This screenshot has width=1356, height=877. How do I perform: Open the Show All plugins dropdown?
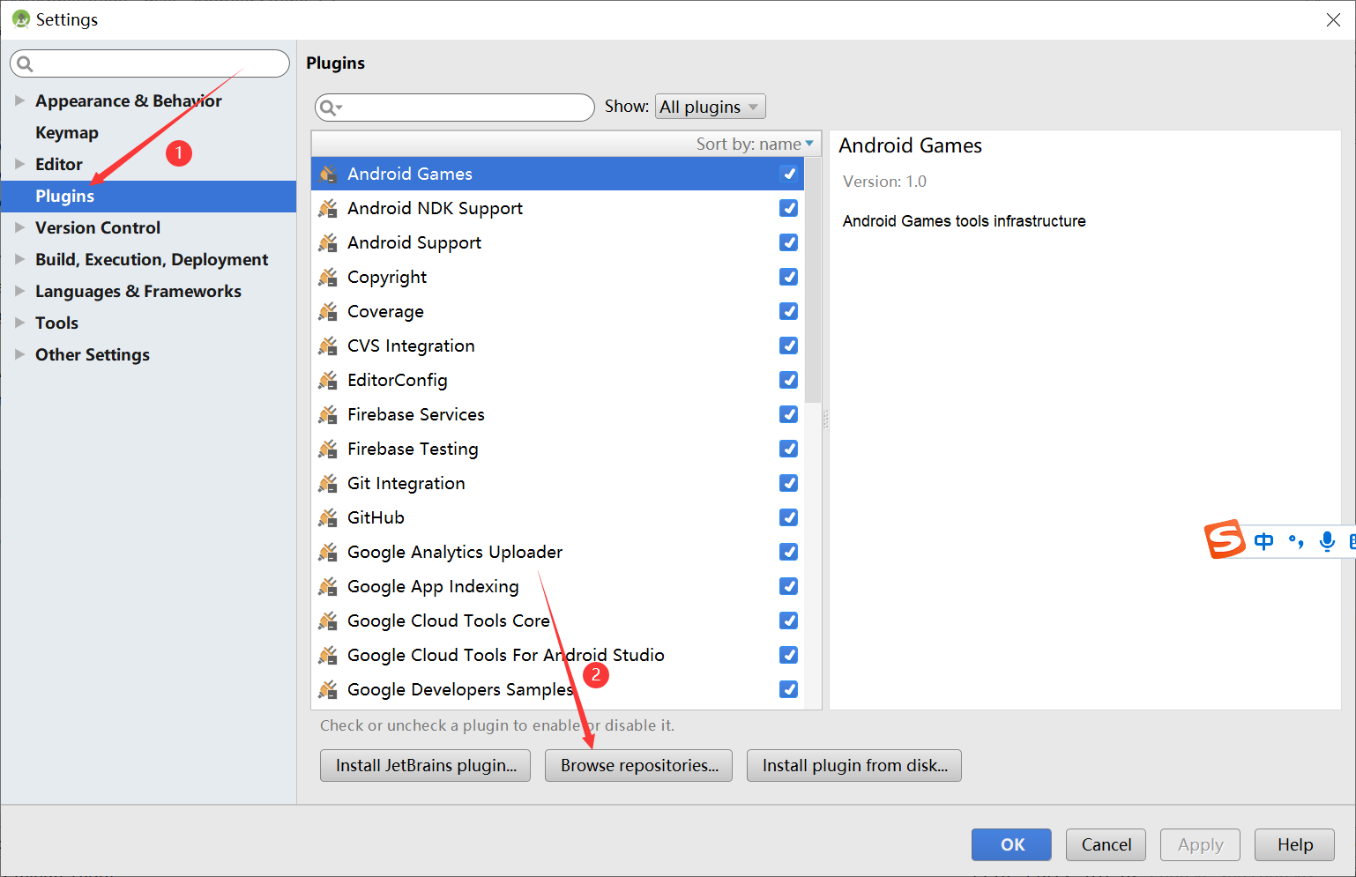coord(710,107)
